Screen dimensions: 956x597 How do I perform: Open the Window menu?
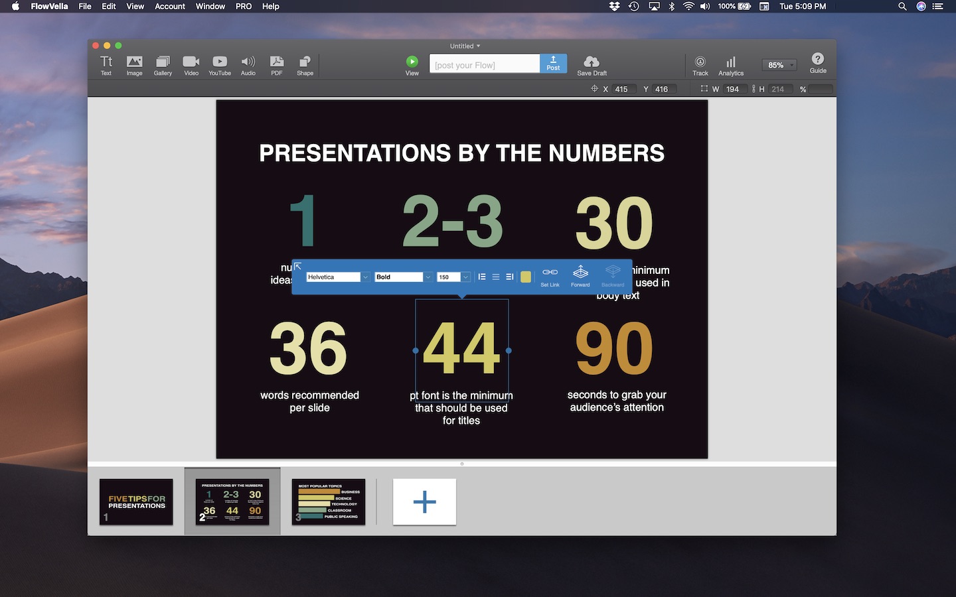coord(210,6)
